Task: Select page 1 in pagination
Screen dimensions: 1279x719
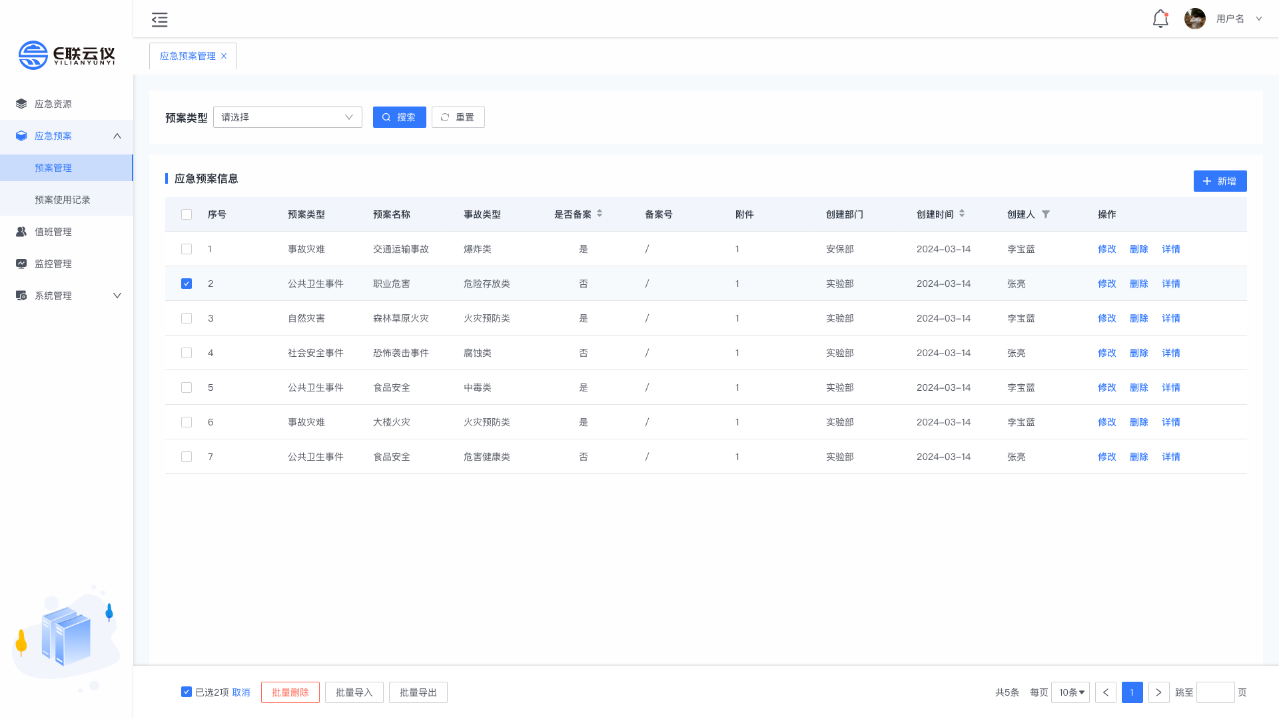Action: [x=1132, y=692]
